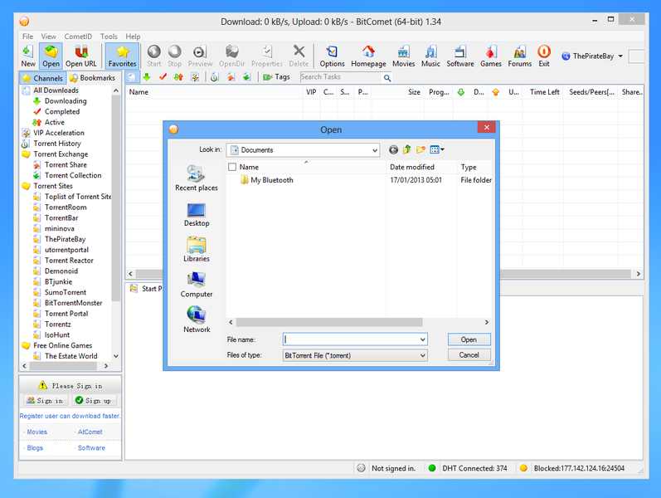Open the View menu
Image resolution: width=661 pixels, height=498 pixels.
pyautogui.click(x=48, y=37)
